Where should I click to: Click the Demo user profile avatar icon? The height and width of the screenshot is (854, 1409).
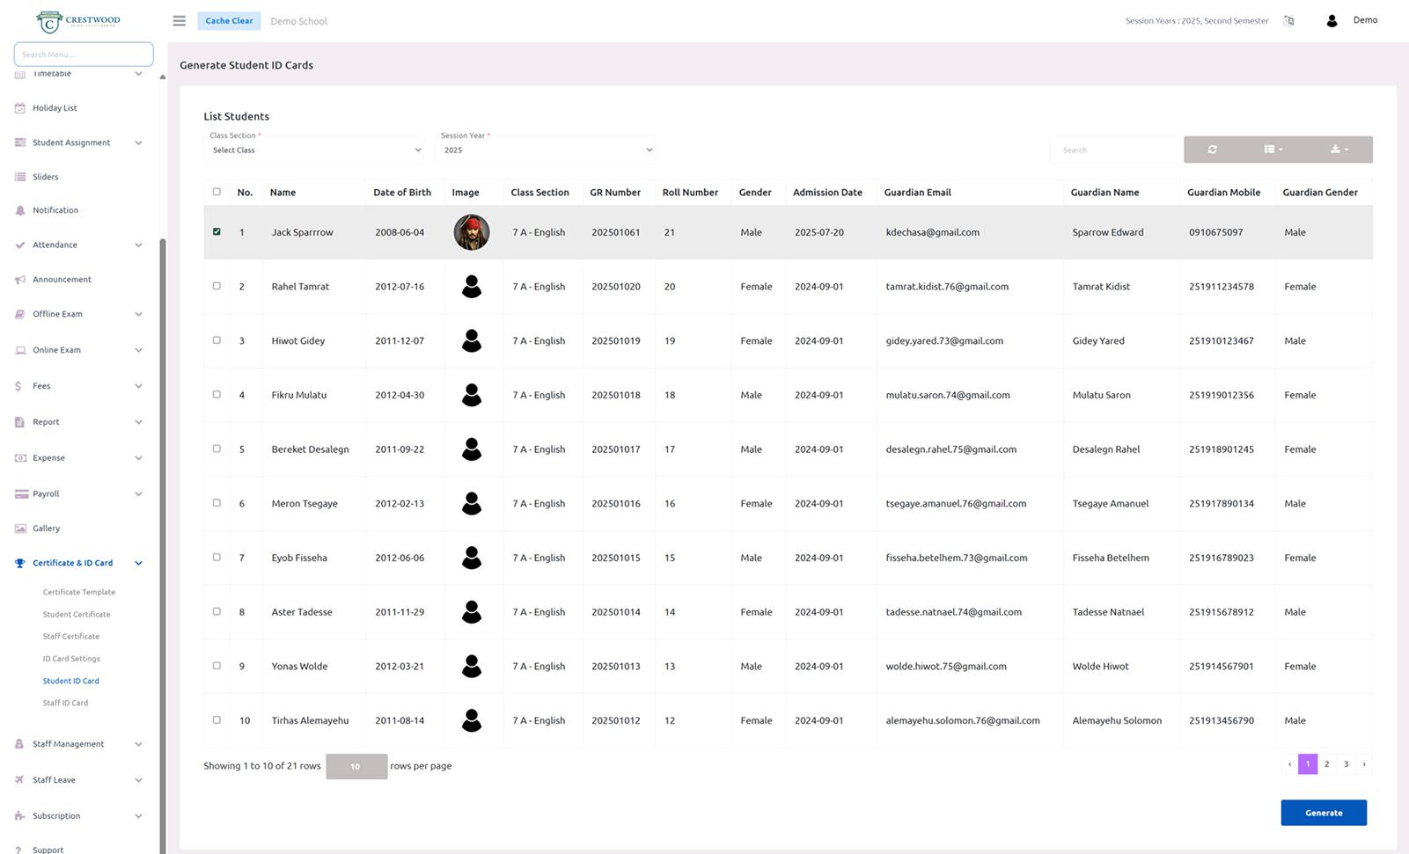1332,21
